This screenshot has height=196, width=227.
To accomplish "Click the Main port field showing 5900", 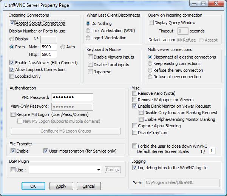I will 49,47.
